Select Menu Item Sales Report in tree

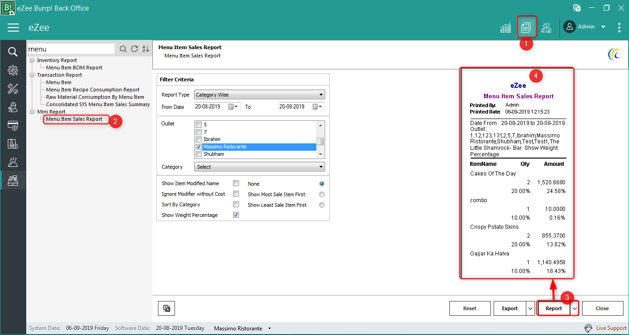(x=74, y=119)
